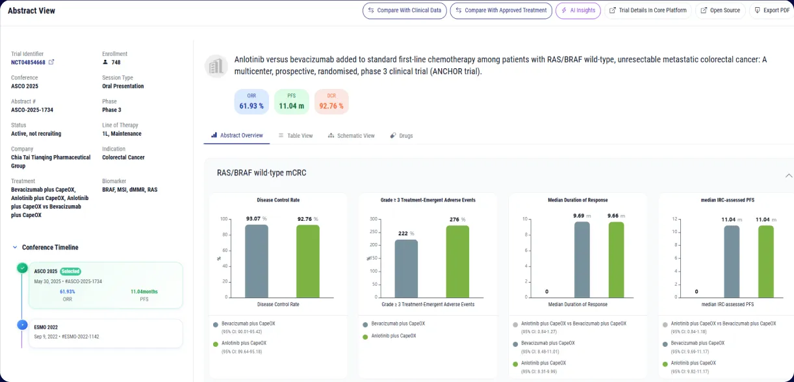Select the PFS 11.04 m metric badge

(x=292, y=101)
